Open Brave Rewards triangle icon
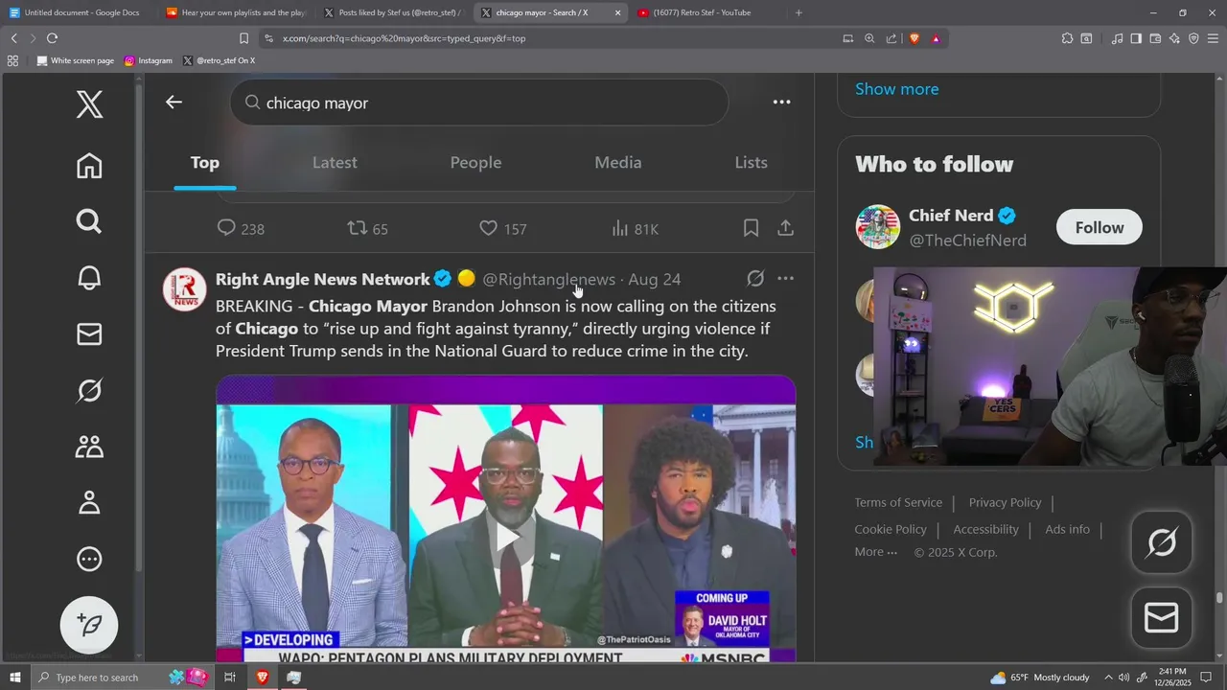The width and height of the screenshot is (1227, 690). 936,38
